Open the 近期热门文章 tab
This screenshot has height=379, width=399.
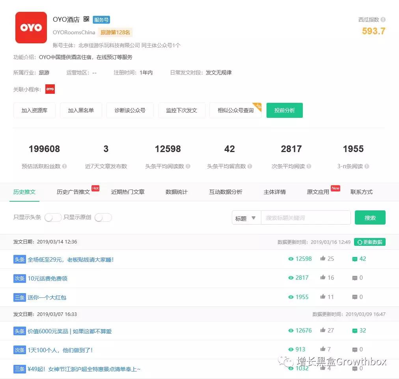[x=128, y=192]
